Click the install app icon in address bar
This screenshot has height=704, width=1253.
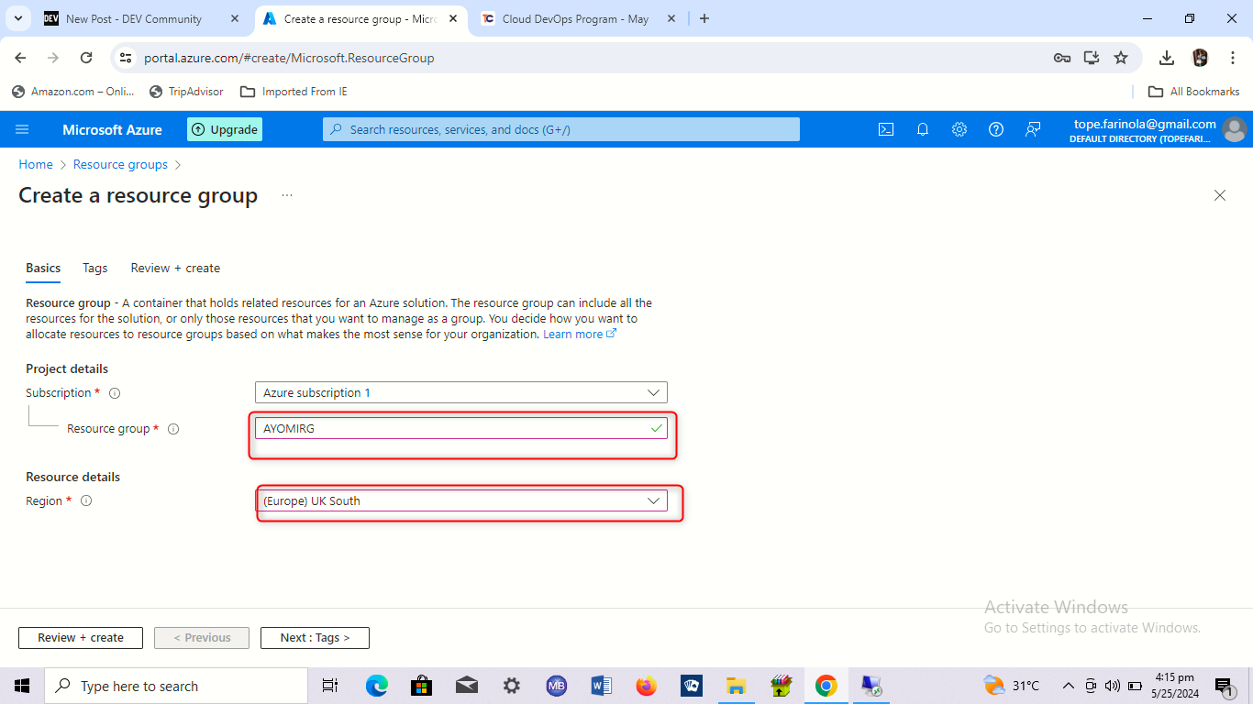pos(1092,58)
